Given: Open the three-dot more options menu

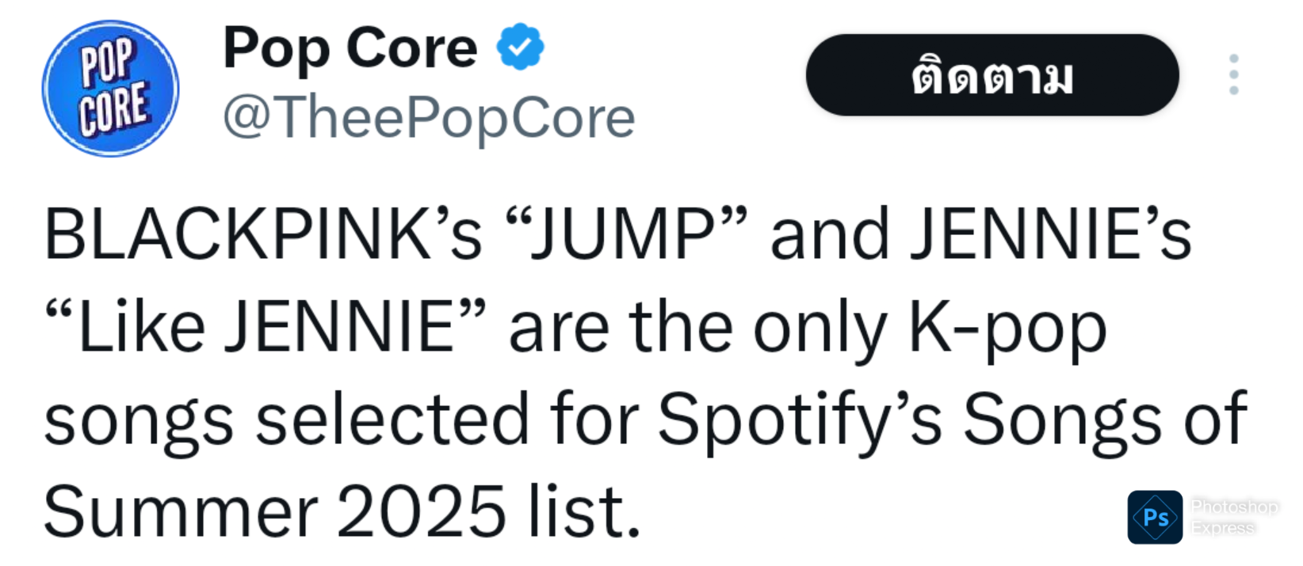Looking at the screenshot, I should point(1233,75).
